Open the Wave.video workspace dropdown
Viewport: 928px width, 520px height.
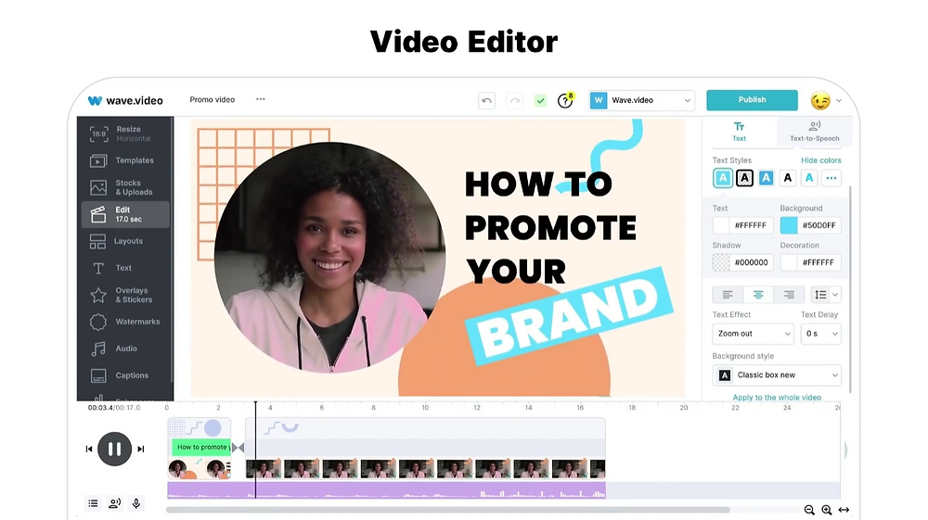[641, 100]
